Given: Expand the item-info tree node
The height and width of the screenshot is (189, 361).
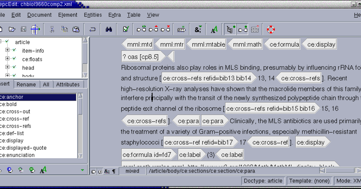Looking at the screenshot, I should coord(8,50).
